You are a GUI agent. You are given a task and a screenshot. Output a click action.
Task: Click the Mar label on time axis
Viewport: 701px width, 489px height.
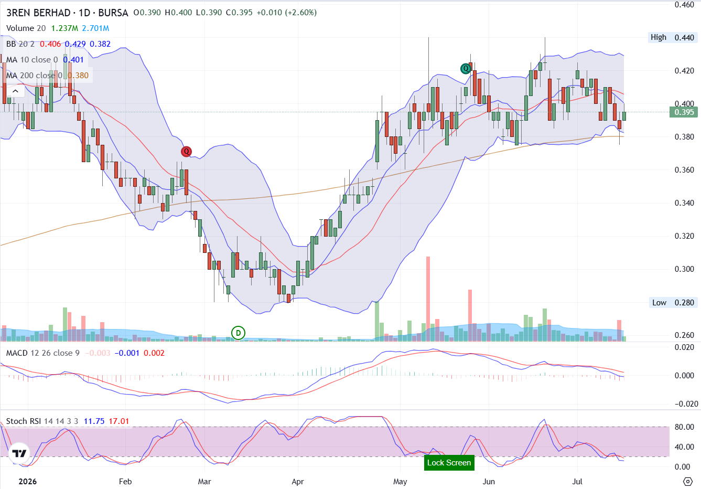point(204,481)
